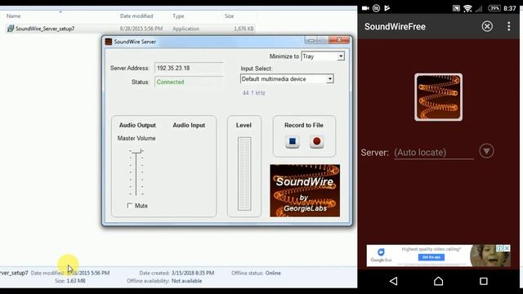Close the Google Duo ad banner

[x=507, y=248]
